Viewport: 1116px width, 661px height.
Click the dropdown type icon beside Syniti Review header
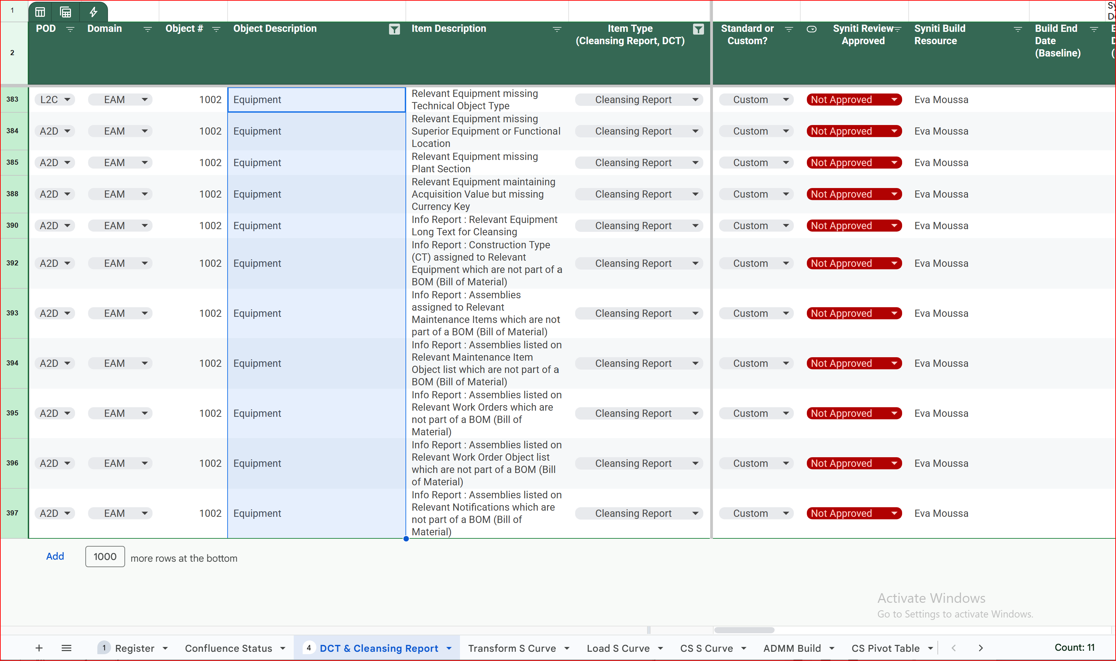pos(812,29)
